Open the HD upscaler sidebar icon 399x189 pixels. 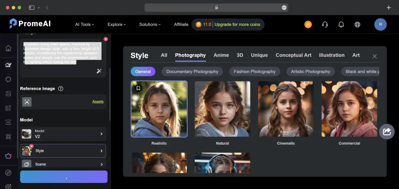(x=8, y=122)
